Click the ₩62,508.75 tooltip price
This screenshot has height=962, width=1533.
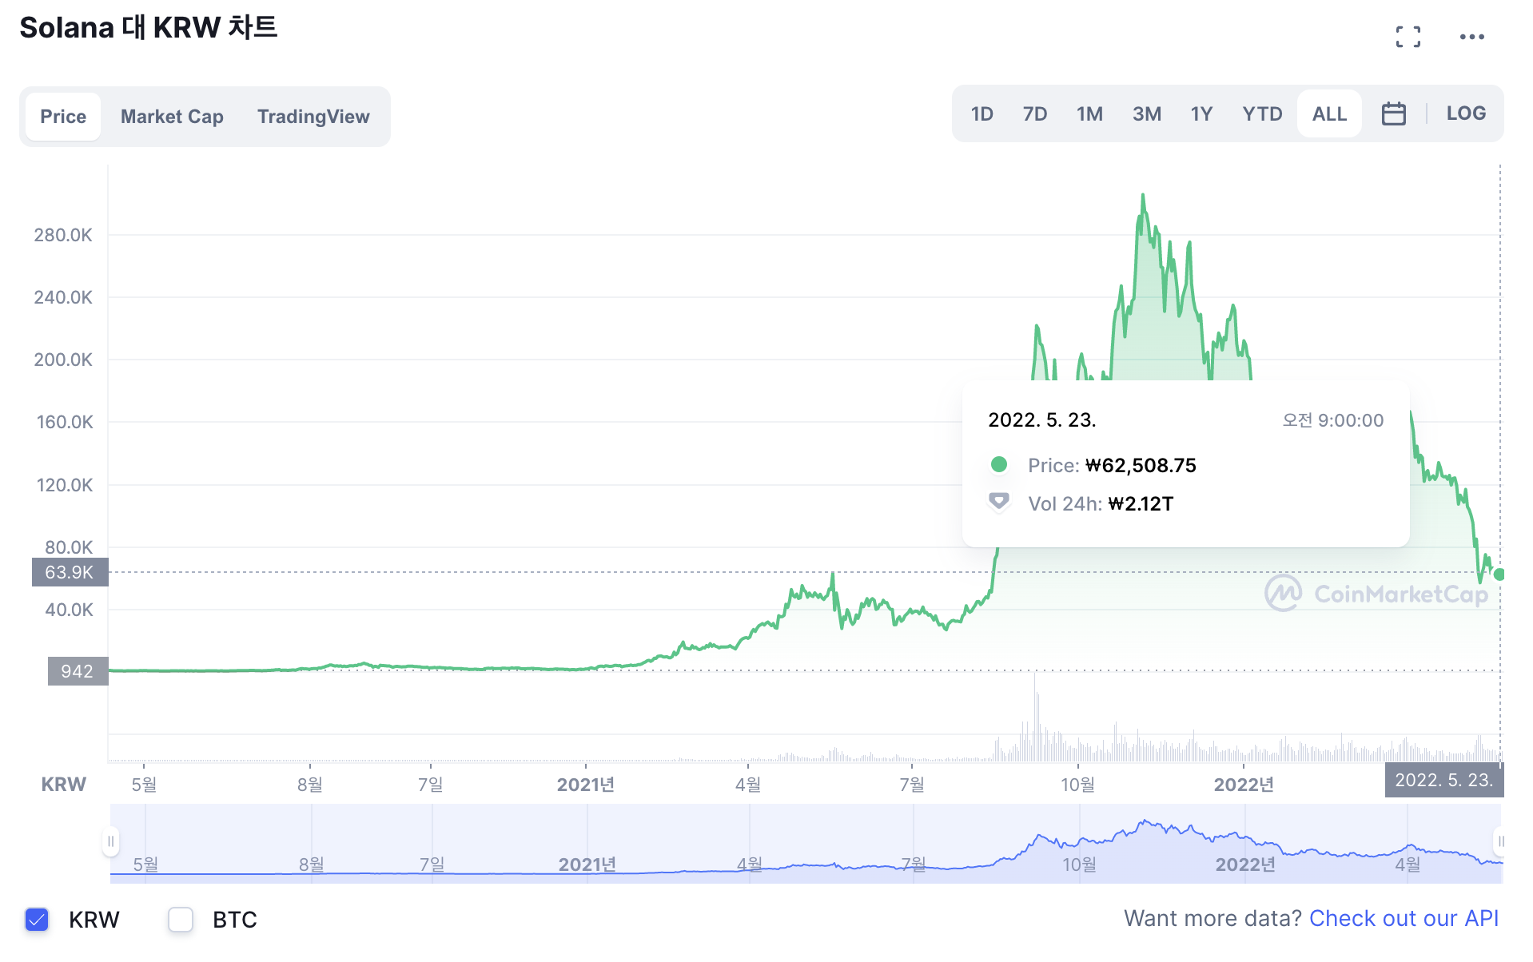(1141, 466)
